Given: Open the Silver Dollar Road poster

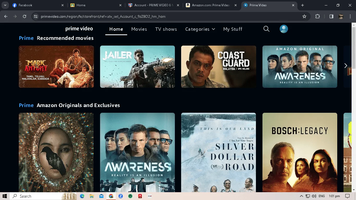Looking at the screenshot, I should [x=219, y=152].
